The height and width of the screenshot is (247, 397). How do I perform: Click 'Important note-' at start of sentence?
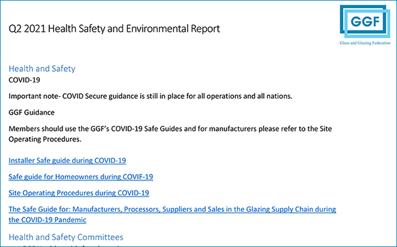(x=35, y=96)
